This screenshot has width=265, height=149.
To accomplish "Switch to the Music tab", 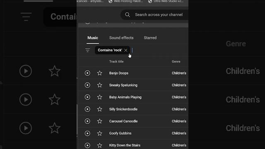I will (x=93, y=38).
